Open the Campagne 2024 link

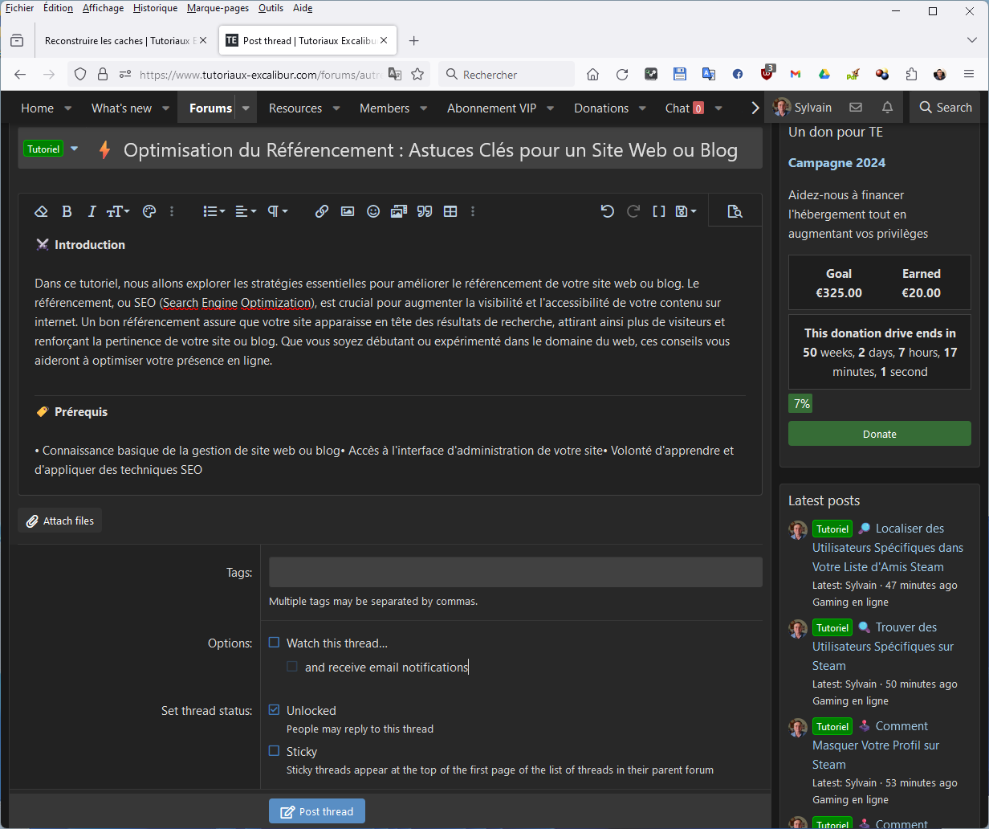(x=836, y=162)
